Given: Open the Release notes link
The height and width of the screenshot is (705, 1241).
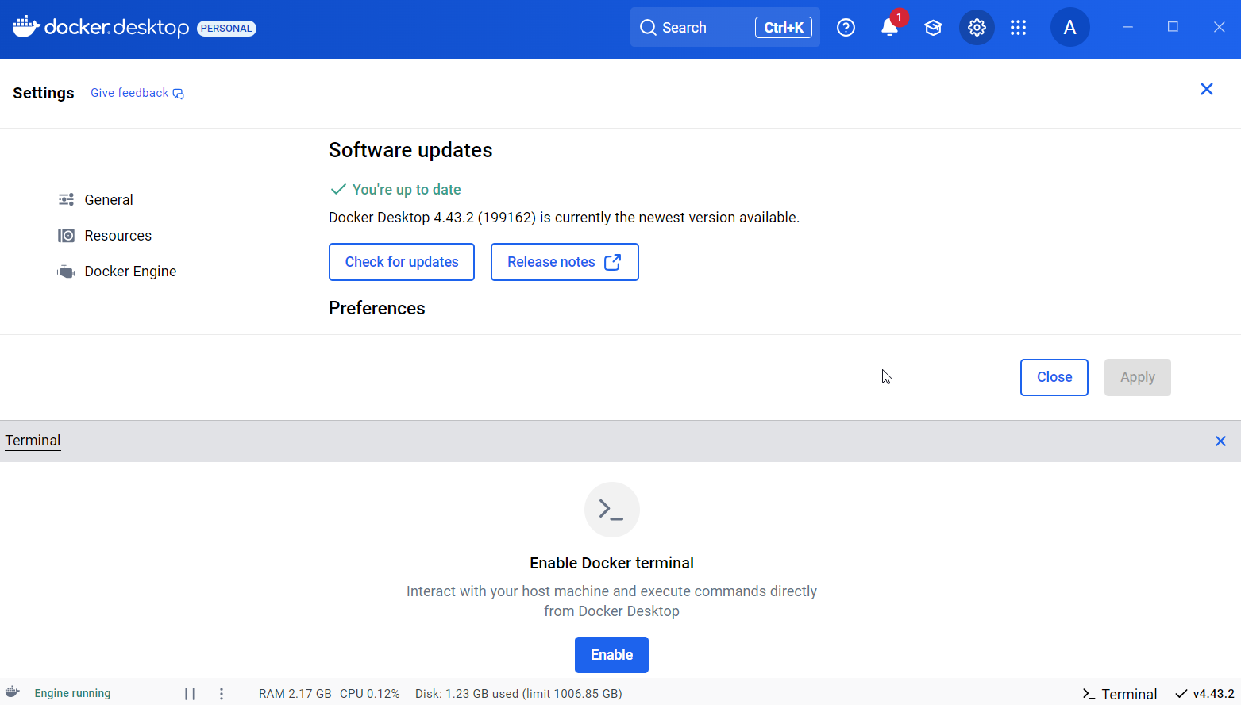Looking at the screenshot, I should coord(564,262).
